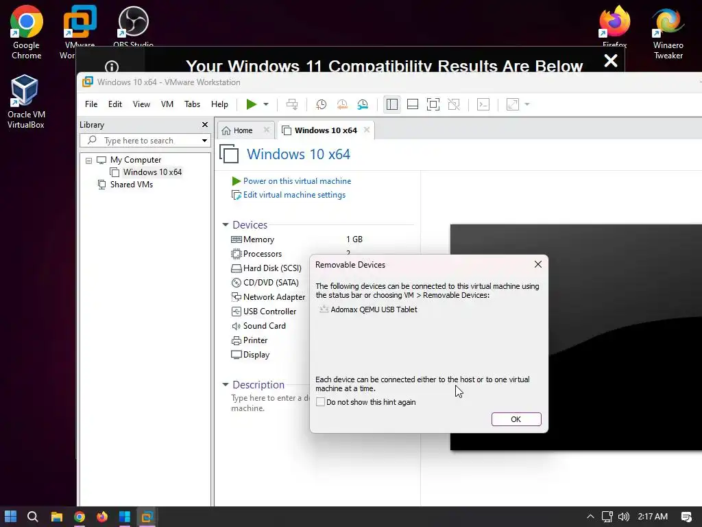Close the Home tab
Screen dimensions: 702x527
point(267,130)
